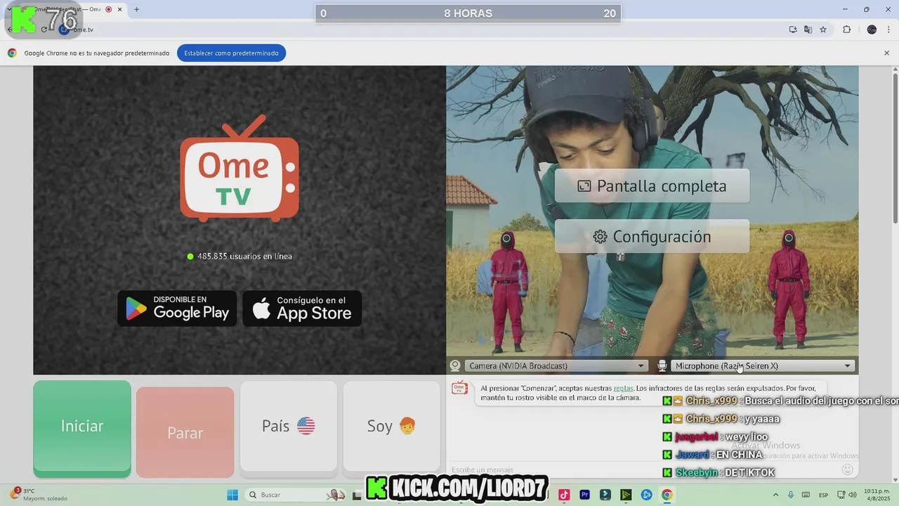Click the install app icon in address bar

[793, 30]
